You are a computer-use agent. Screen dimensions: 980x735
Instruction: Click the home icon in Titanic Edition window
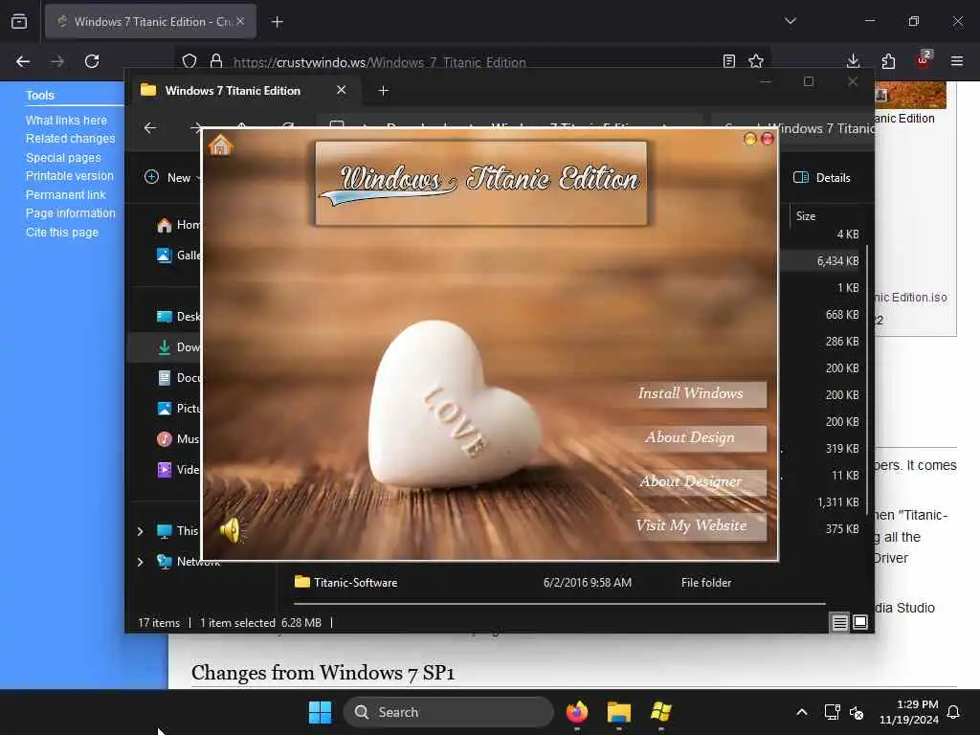(x=220, y=145)
